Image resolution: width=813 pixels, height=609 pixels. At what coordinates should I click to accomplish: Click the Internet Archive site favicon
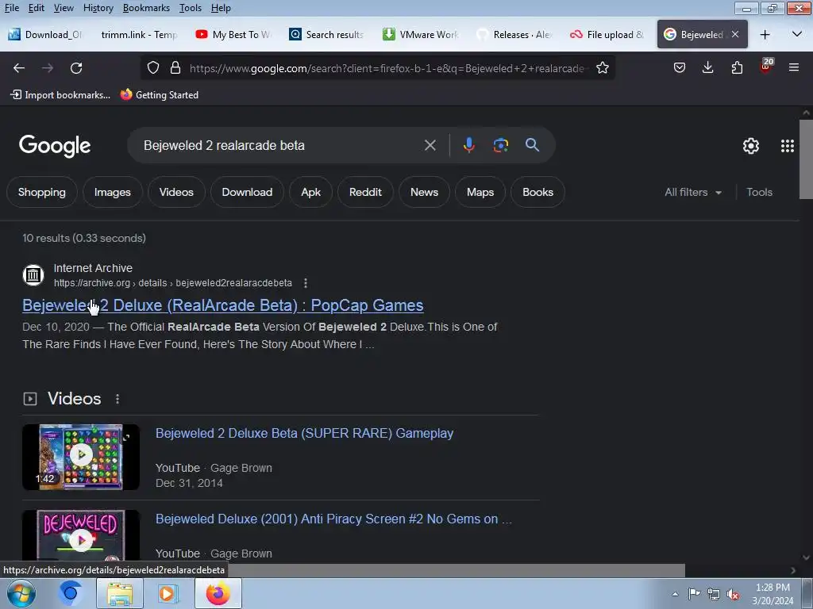pyautogui.click(x=33, y=275)
